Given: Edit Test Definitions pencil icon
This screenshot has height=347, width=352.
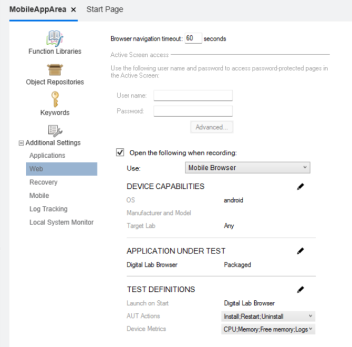Looking at the screenshot, I should (x=301, y=289).
